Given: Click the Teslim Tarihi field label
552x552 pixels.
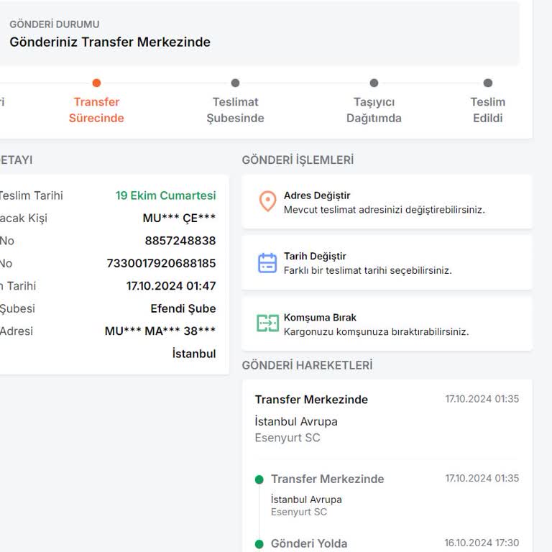Looking at the screenshot, I should pyautogui.click(x=31, y=195).
